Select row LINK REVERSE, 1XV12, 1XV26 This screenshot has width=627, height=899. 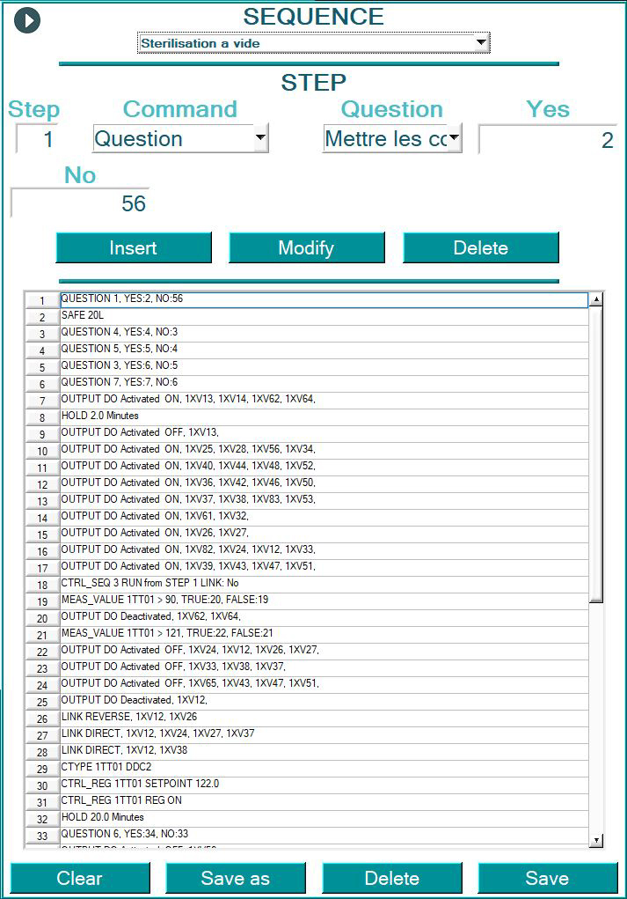[x=324, y=718]
